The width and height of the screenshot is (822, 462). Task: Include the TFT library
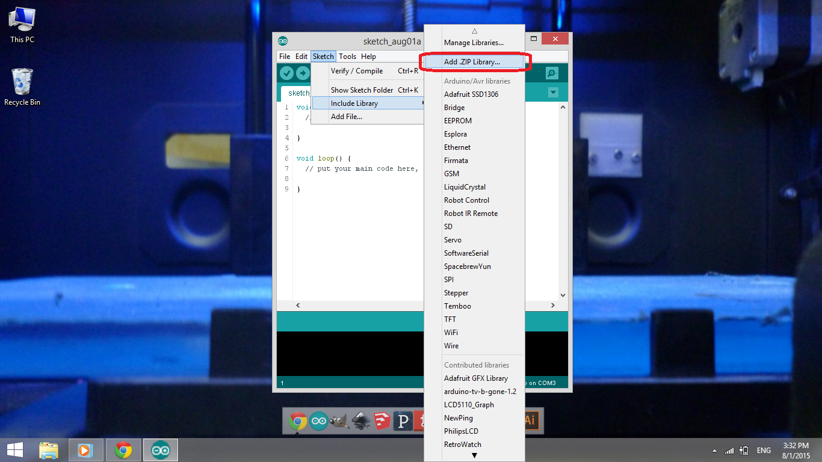click(x=474, y=319)
